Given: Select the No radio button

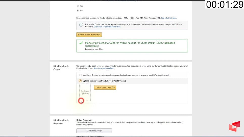Looking at the screenshot, I should click(x=78, y=11).
